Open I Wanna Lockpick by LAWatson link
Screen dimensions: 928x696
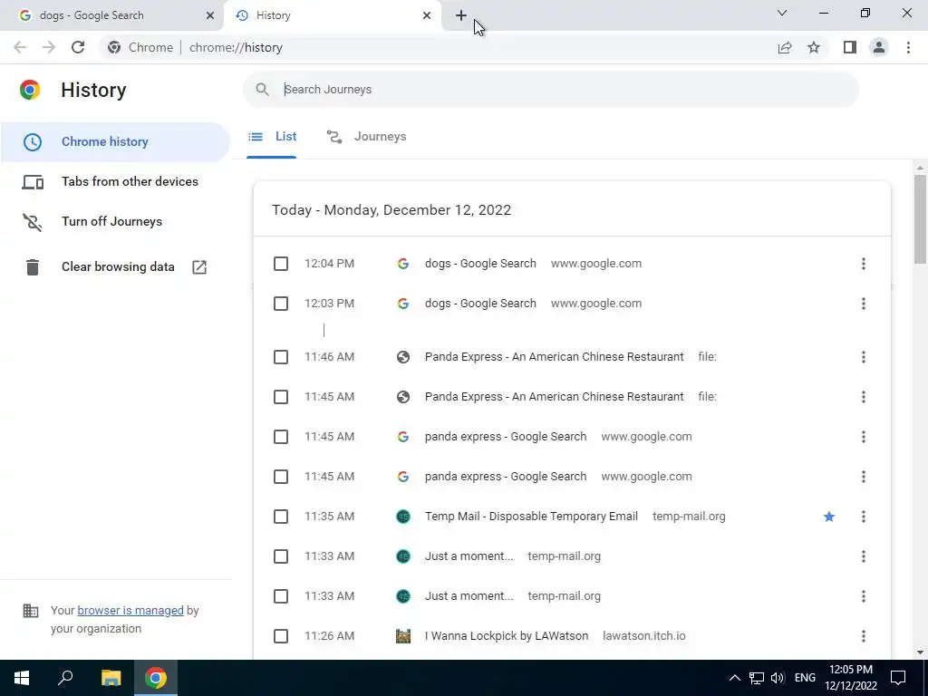tap(507, 636)
